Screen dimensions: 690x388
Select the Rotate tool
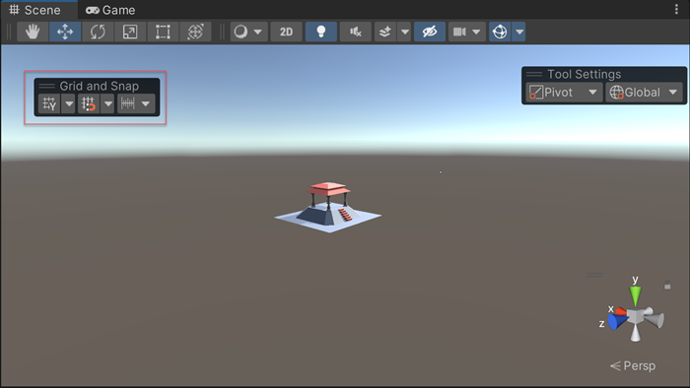[98, 32]
